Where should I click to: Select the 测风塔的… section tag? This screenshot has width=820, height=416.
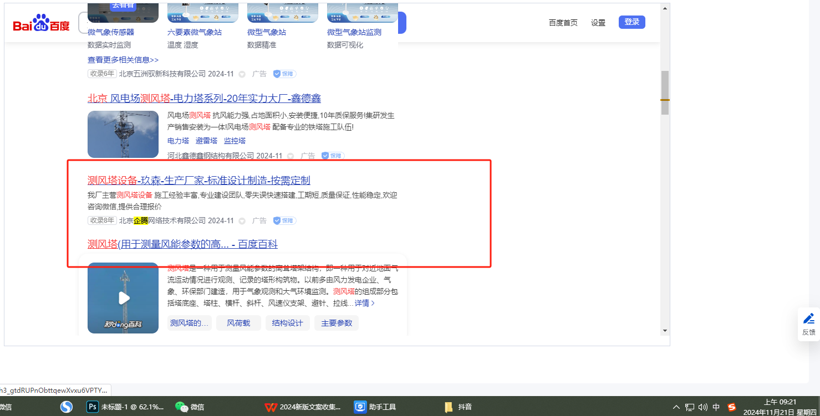click(190, 323)
